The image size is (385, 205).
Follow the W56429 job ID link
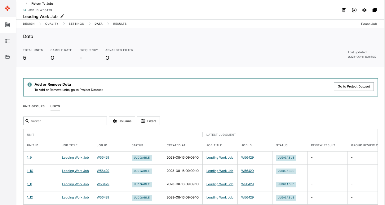[103, 158]
